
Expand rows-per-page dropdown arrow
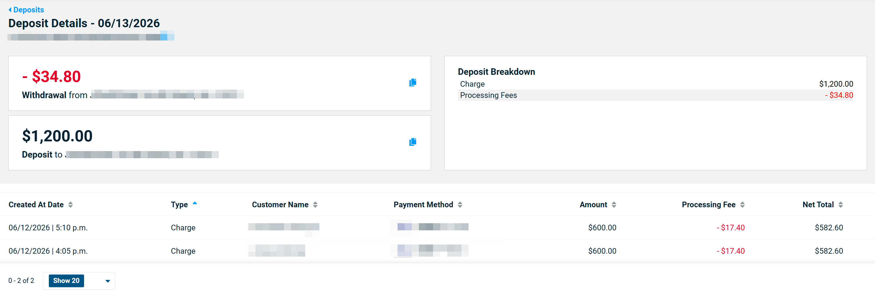tap(108, 281)
